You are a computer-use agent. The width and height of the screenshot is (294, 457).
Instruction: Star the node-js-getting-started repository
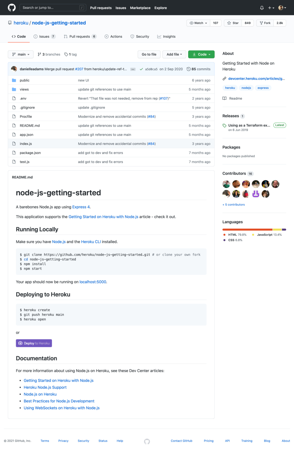(x=233, y=23)
